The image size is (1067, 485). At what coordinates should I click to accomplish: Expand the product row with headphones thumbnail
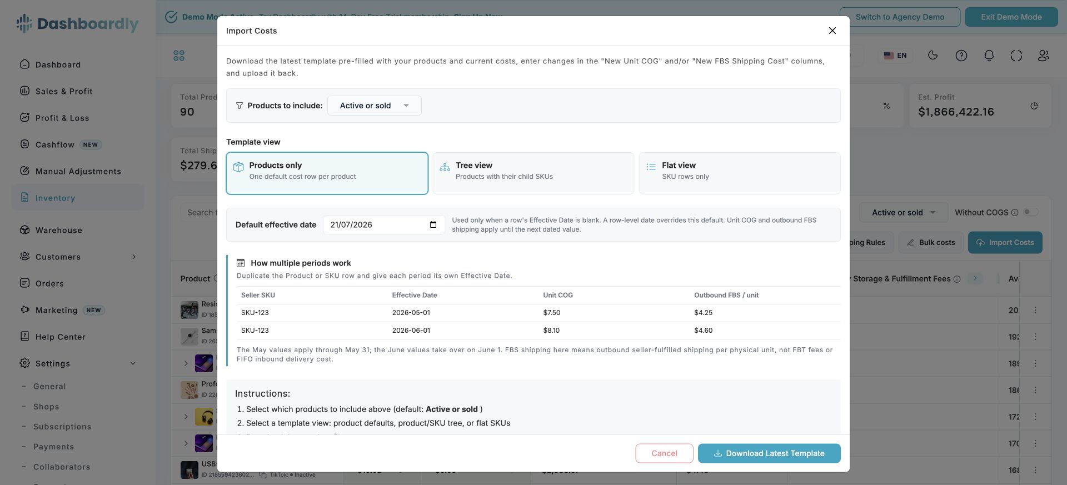click(186, 417)
